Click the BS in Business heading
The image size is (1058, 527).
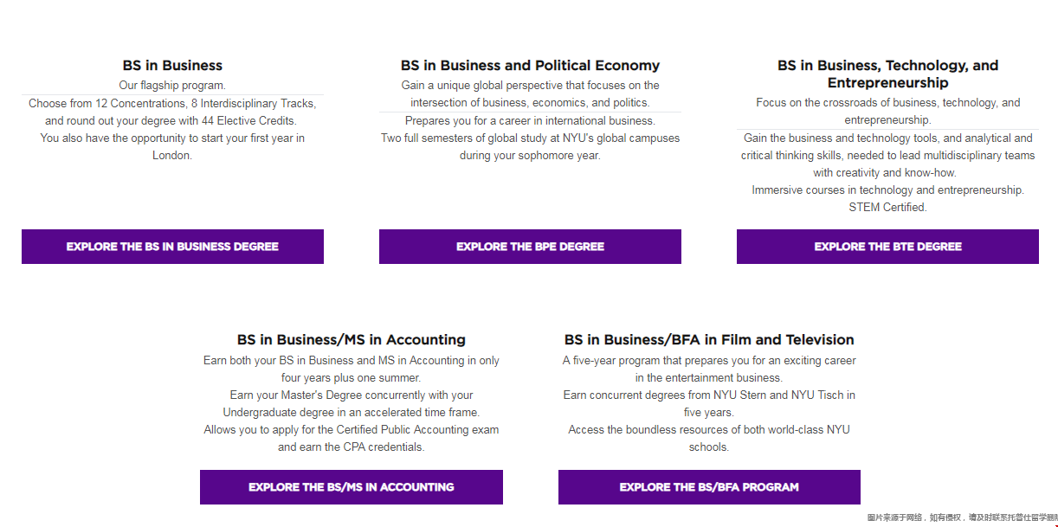(x=172, y=66)
